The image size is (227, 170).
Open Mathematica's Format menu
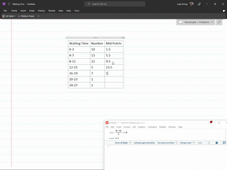[127, 127]
